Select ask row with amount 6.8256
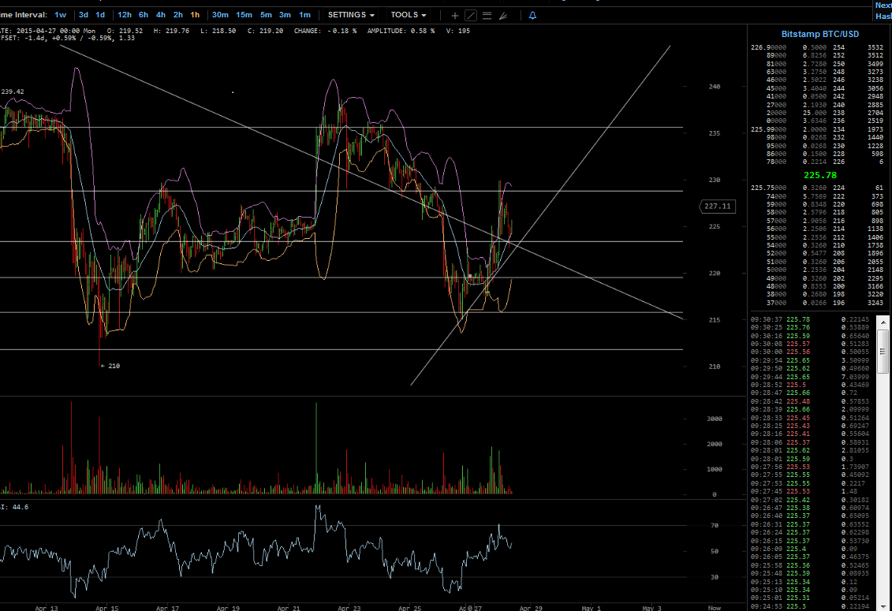Image resolution: width=892 pixels, height=611 pixels. (x=817, y=56)
